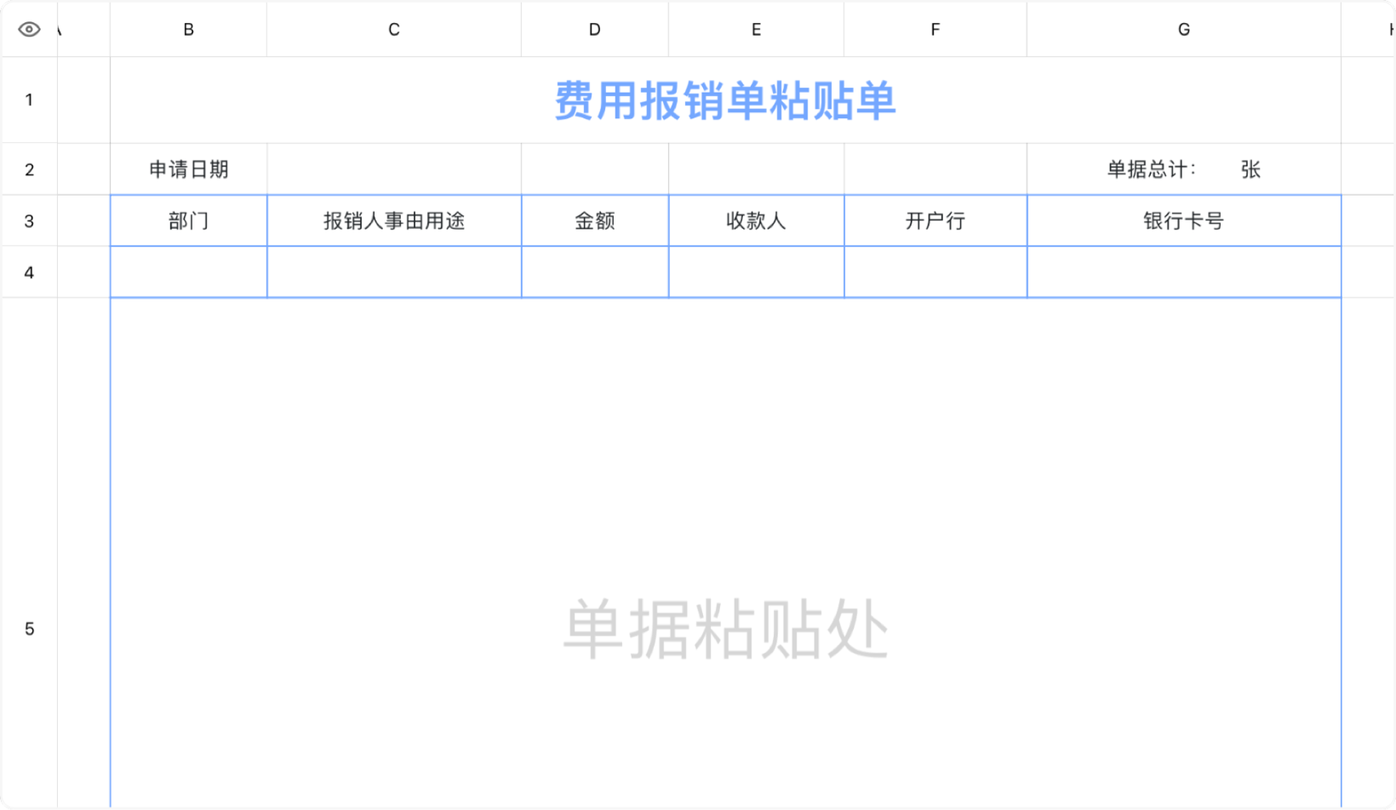Screen dimensions: 1396x810
Task: Click empty cell below 金额
Action: tap(594, 272)
